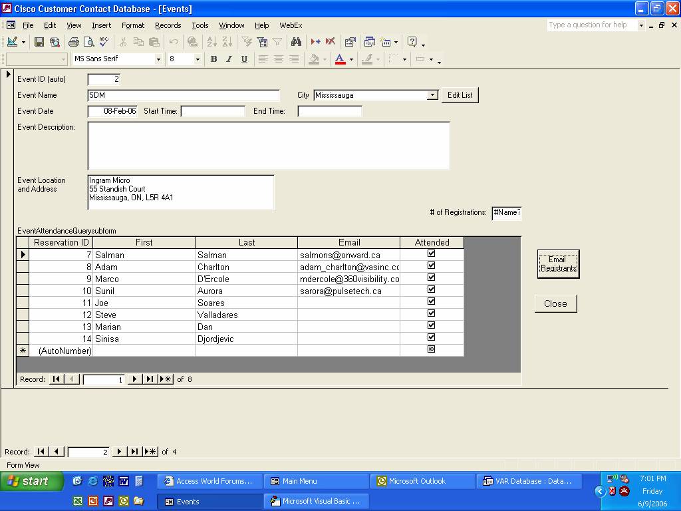Go to next event record at bottom
Screen dimensions: 681x511
click(x=119, y=452)
